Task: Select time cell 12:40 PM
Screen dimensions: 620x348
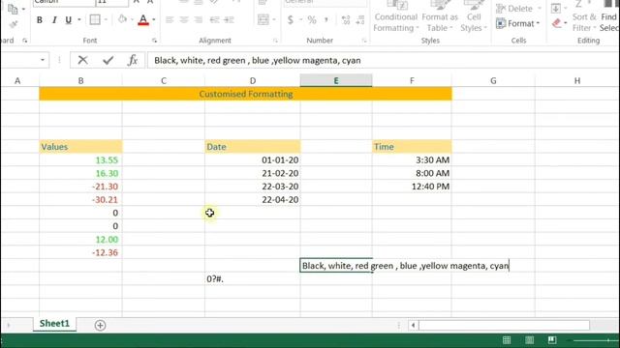Action: pos(412,187)
